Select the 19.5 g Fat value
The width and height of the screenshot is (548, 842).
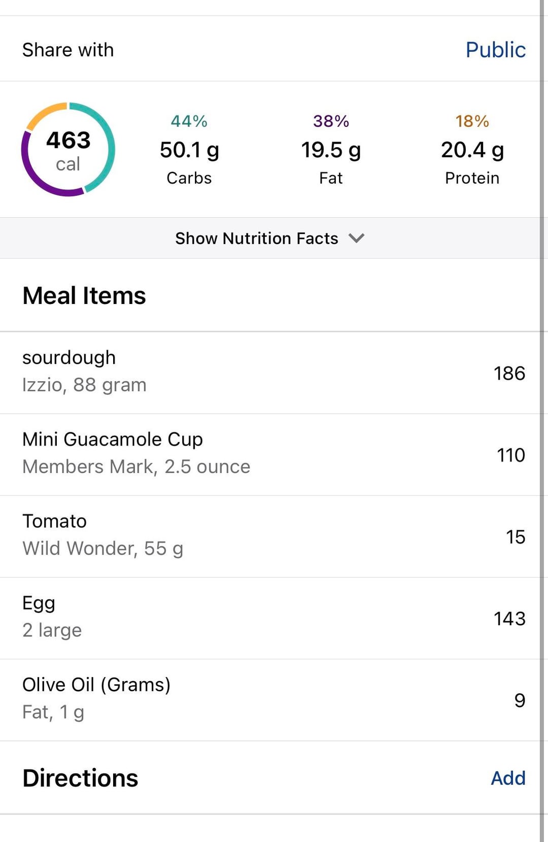[331, 150]
